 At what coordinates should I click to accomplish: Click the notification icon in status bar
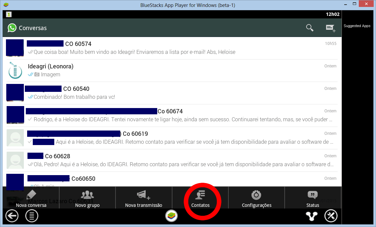point(9,14)
